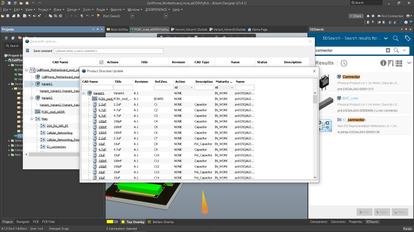
Task: Click the tag icon in 3DSearch header
Action: coord(408,38)
